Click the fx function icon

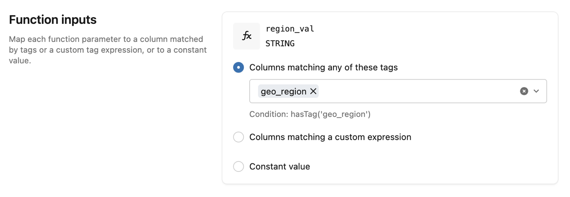pyautogui.click(x=247, y=36)
